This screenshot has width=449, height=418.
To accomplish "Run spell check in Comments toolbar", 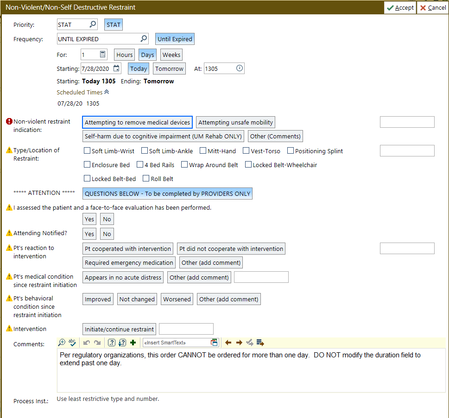I will pos(72,342).
